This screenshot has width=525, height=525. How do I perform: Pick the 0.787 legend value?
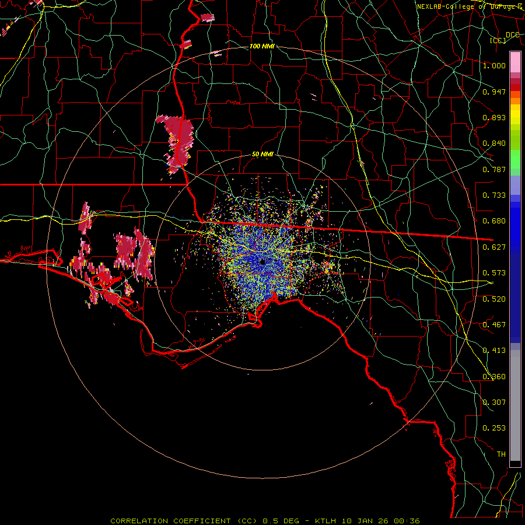pos(494,169)
